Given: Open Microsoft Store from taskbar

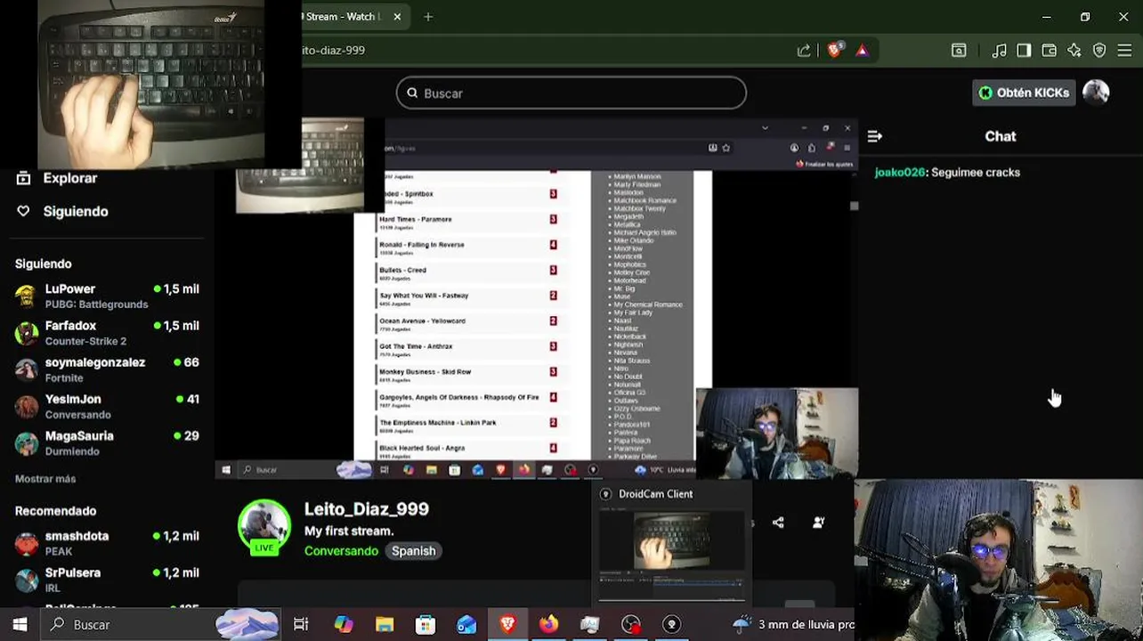Looking at the screenshot, I should pos(426,625).
